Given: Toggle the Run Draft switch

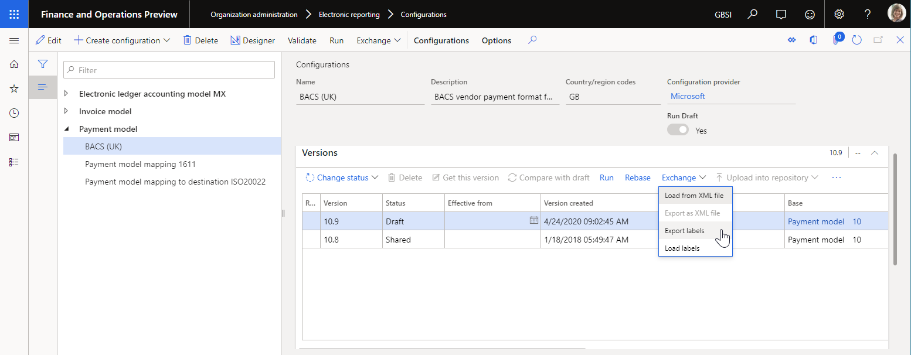Looking at the screenshot, I should [x=678, y=130].
